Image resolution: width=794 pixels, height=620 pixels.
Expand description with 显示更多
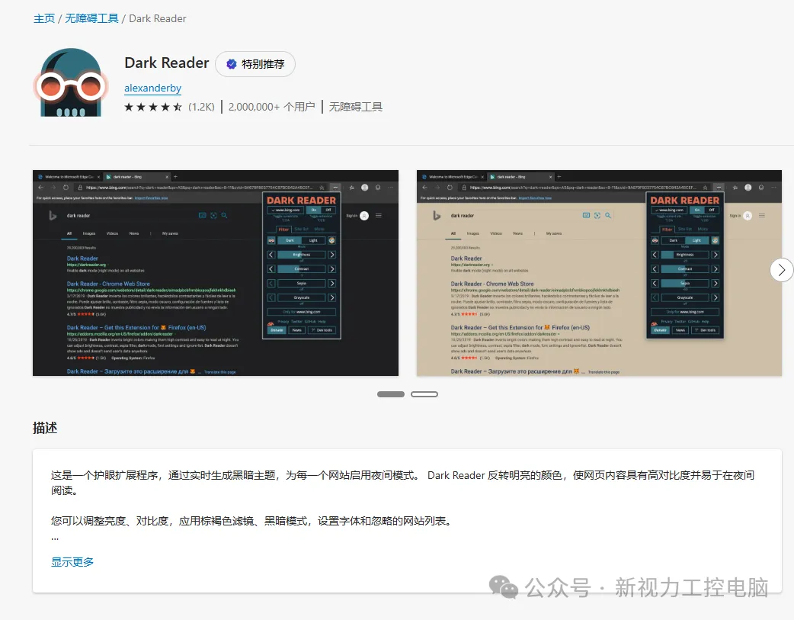point(72,562)
